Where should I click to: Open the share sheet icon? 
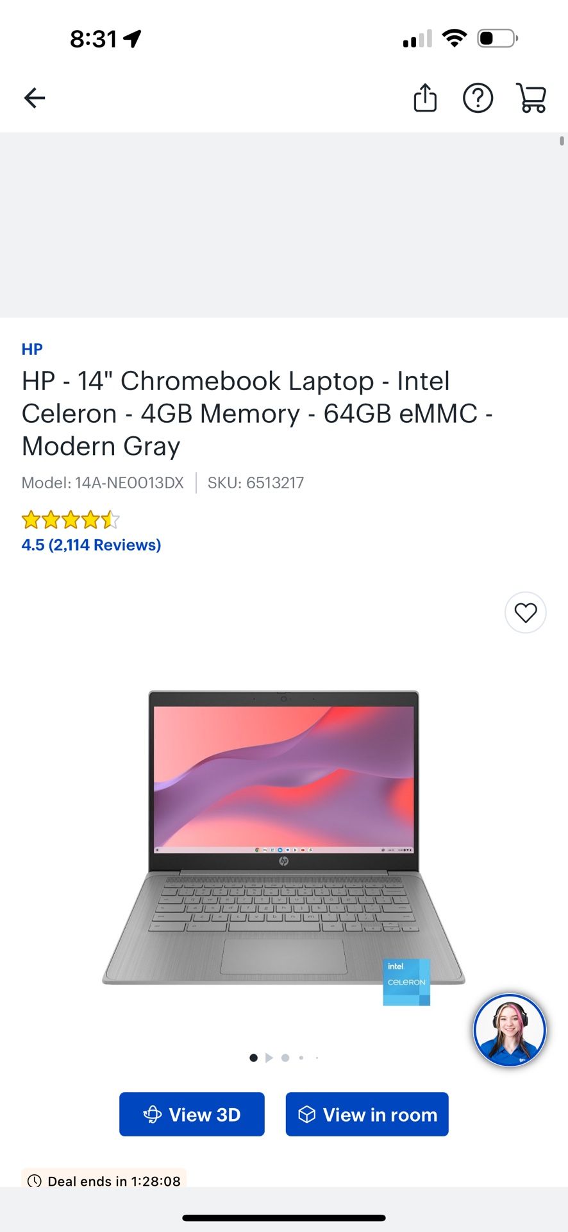[425, 98]
